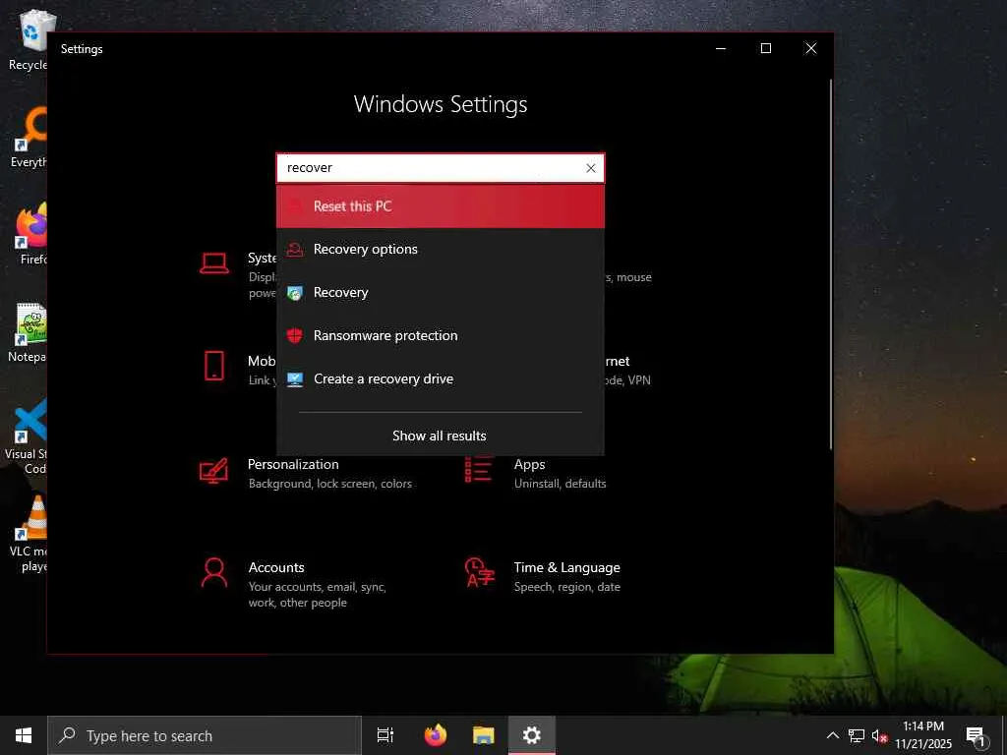The height and width of the screenshot is (755, 1007).
Task: Click Show all results
Action: (x=440, y=436)
